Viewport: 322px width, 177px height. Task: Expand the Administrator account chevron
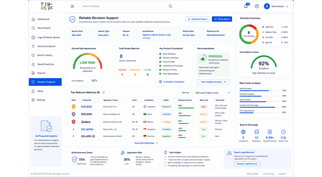pos(287,6)
